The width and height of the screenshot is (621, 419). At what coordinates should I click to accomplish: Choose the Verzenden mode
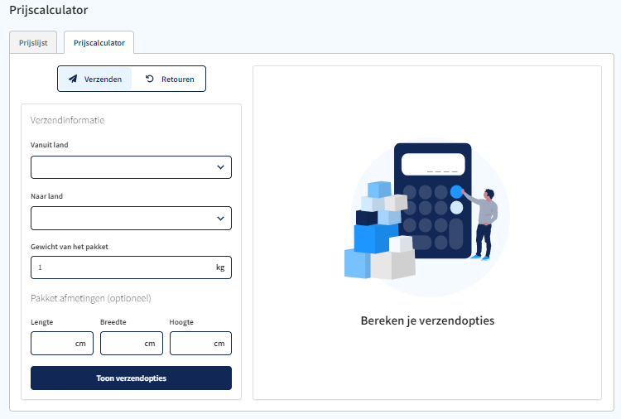[95, 79]
